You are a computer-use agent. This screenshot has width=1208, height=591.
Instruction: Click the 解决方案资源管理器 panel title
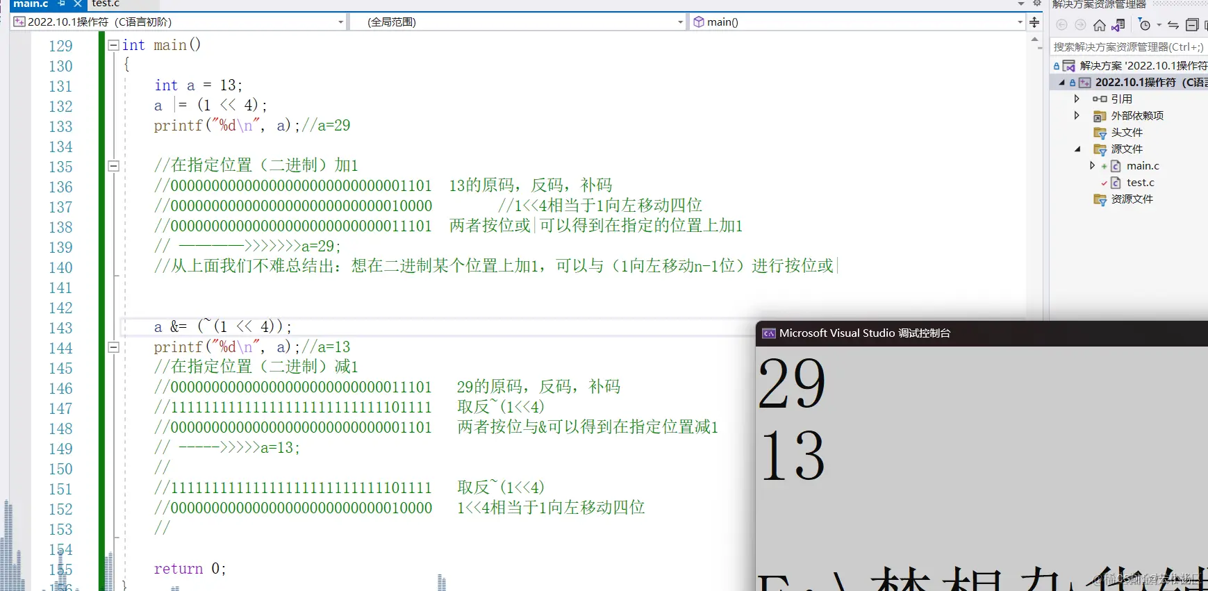pos(1099,4)
